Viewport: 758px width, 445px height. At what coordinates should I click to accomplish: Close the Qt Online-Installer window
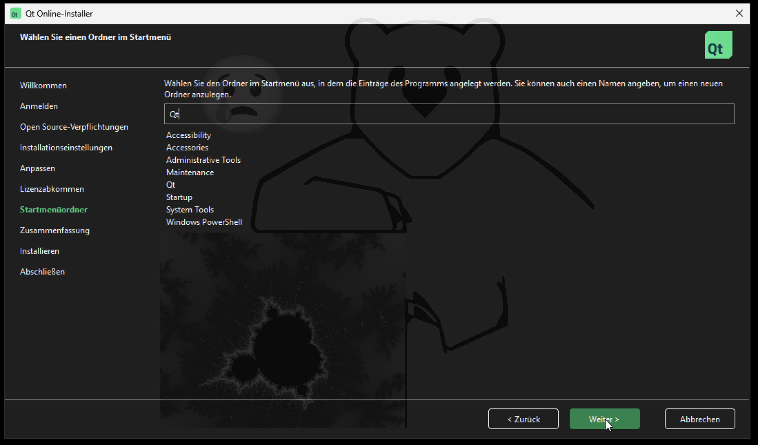coord(739,13)
